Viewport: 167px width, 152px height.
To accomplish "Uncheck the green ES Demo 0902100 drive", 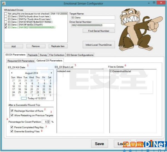I will pos(6,27).
